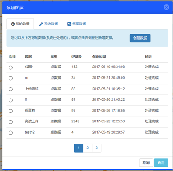Click record count 153
This screenshot has width=173, height=171.
pyautogui.click(x=75, y=67)
